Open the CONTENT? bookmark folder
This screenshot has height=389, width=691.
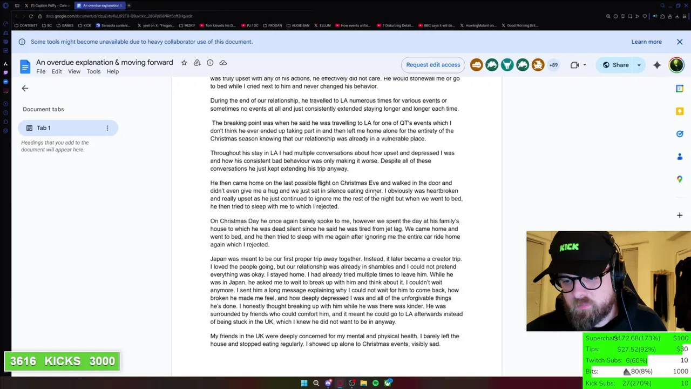(x=26, y=25)
